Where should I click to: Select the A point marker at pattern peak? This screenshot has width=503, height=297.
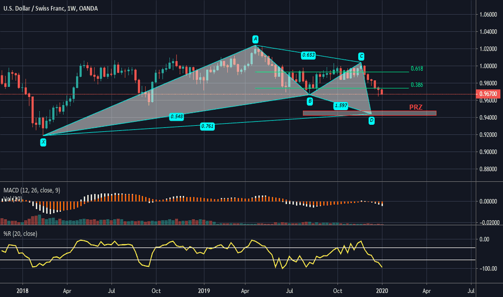[255, 39]
